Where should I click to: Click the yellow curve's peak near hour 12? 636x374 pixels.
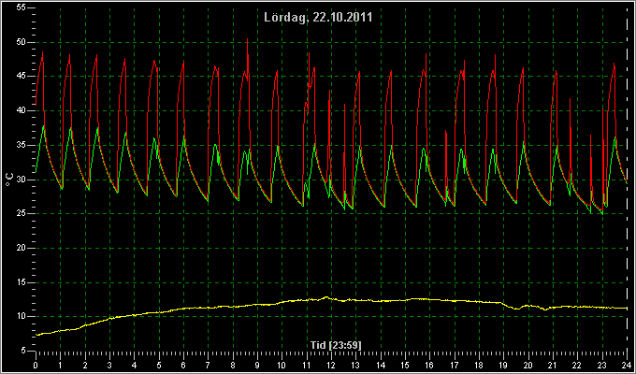pos(326,297)
